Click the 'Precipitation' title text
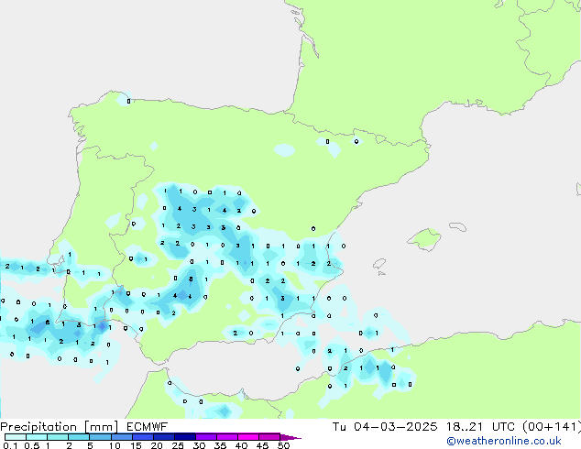The image size is (581, 449). pos(38,427)
